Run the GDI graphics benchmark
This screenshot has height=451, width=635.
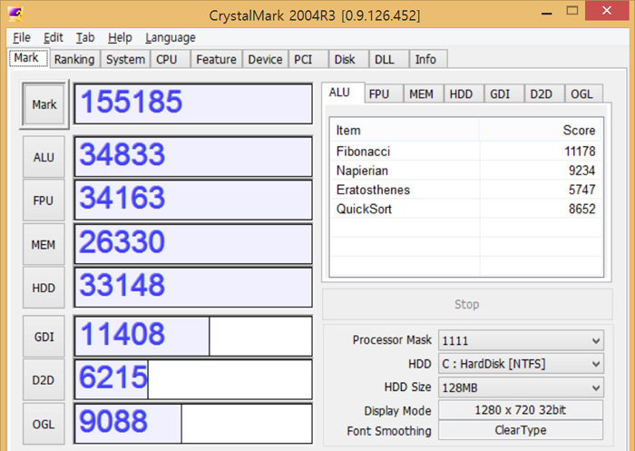[x=44, y=338]
